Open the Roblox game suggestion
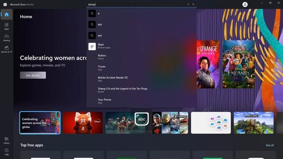This screenshot has width=283, height=159. tap(141, 57)
